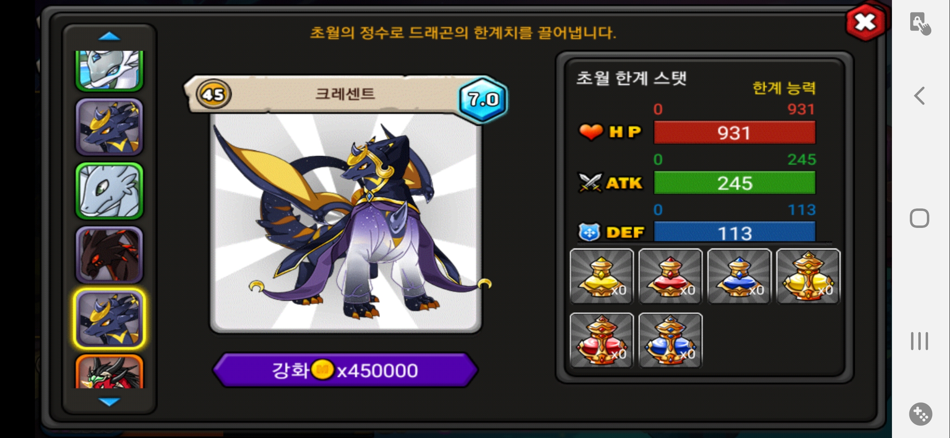Select the small blue essence potion
The width and height of the screenshot is (950, 438).
pos(739,276)
